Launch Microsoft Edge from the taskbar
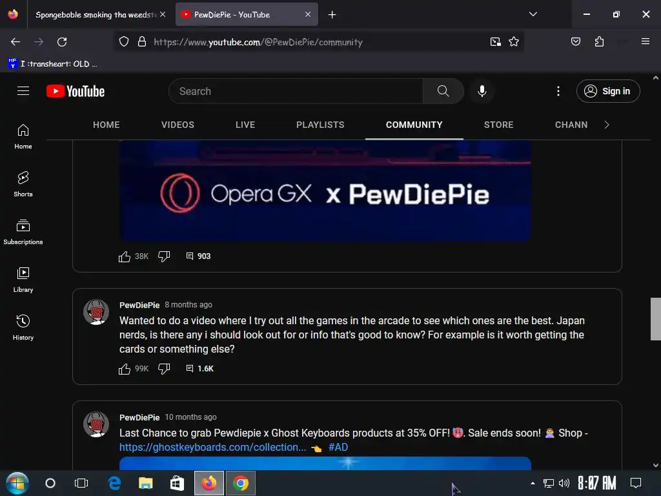 point(114,483)
